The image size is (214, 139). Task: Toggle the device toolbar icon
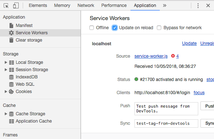pyautogui.click(x=16, y=5)
